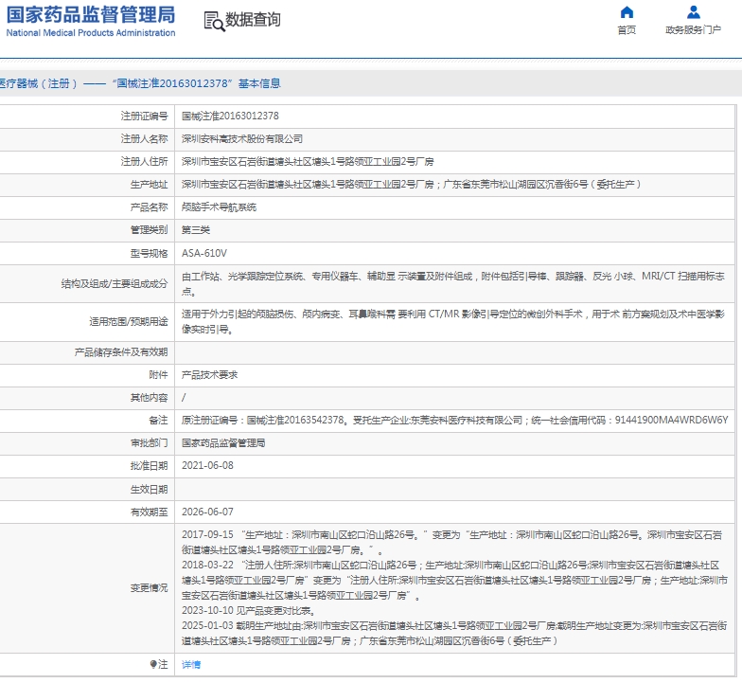Click the 备注 field label
742x683 pixels.
tap(159, 421)
